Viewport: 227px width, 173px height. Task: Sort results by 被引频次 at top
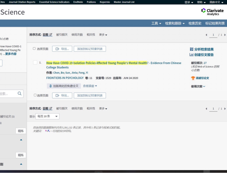[62, 35]
